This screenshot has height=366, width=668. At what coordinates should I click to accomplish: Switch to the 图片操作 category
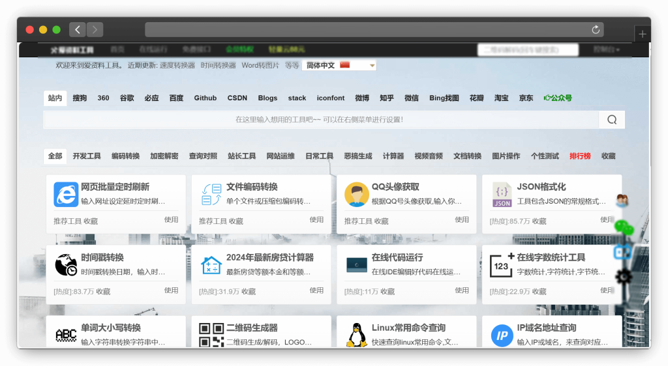[506, 156]
